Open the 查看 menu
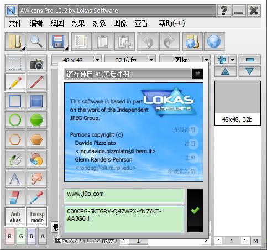The width and height of the screenshot is (267, 250). coord(141,23)
